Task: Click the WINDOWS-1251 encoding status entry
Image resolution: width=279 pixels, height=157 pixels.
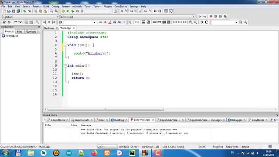Action: (150, 147)
